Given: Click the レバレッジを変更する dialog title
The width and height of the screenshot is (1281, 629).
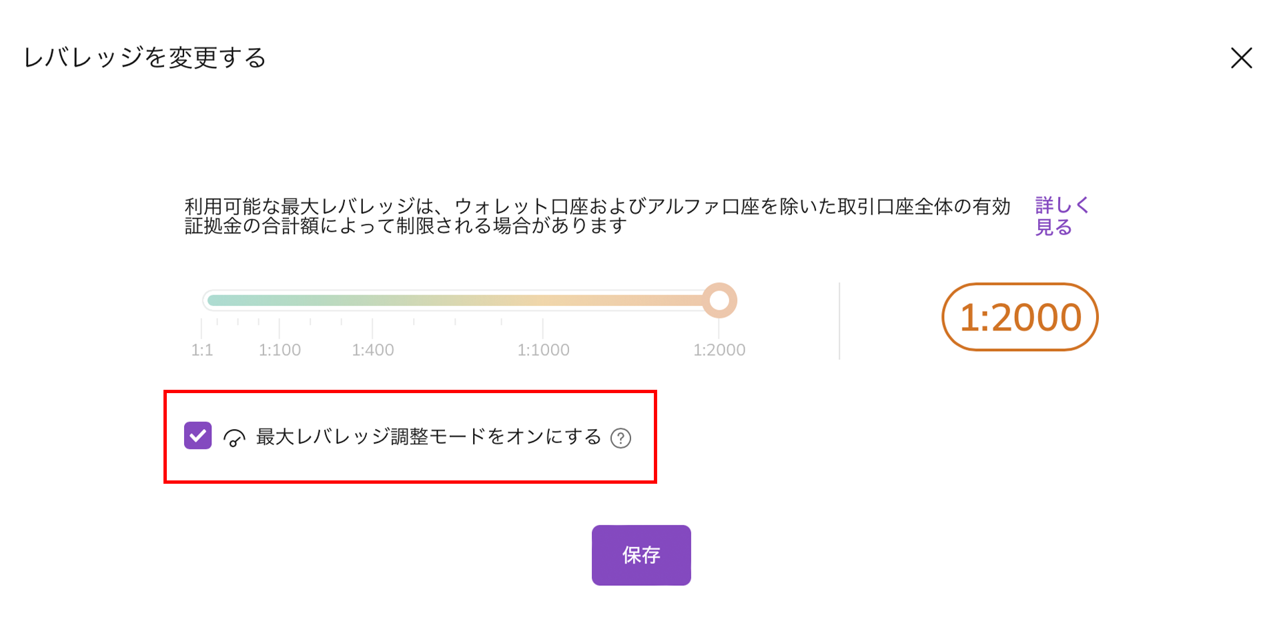Looking at the screenshot, I should [x=145, y=58].
